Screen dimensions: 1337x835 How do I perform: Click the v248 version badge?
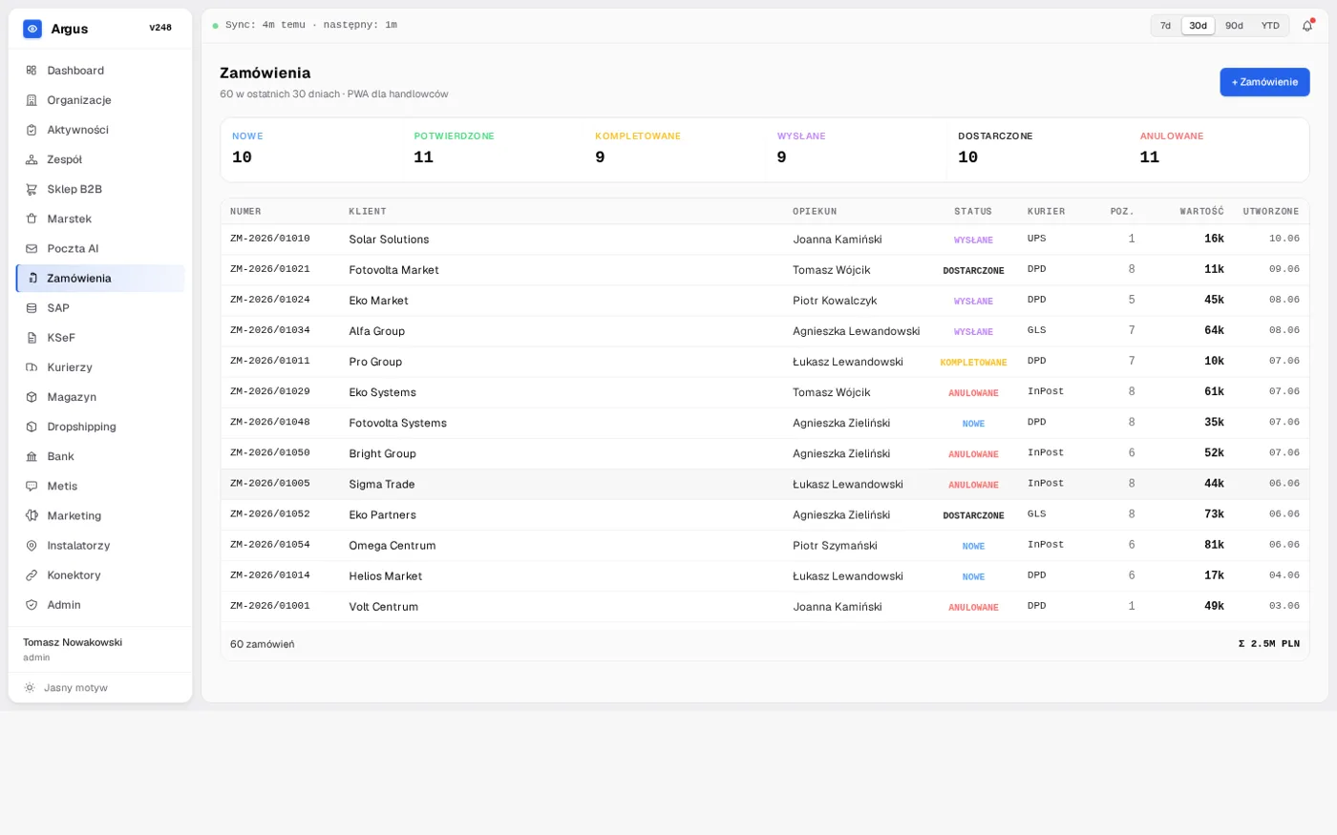tap(160, 28)
